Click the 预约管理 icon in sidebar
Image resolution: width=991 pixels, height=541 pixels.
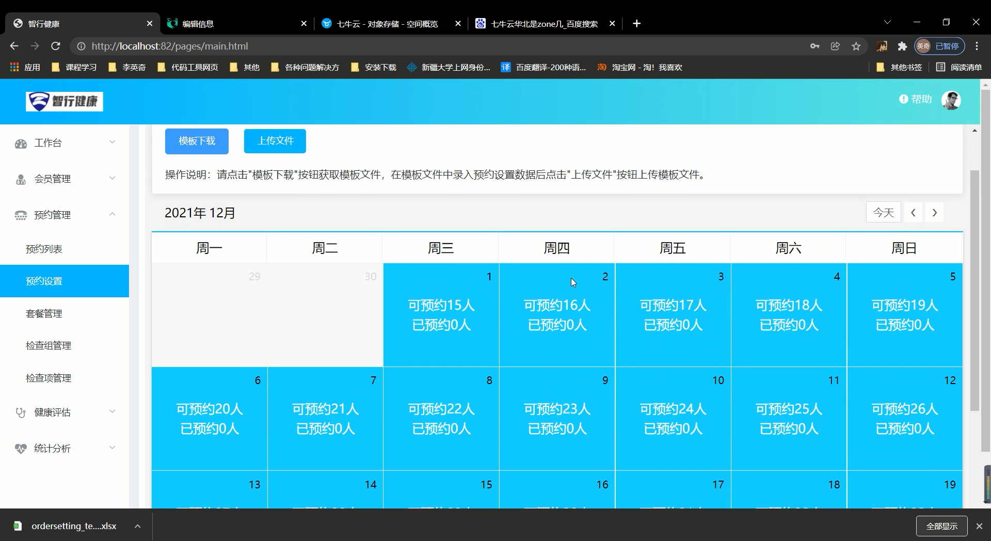21,215
